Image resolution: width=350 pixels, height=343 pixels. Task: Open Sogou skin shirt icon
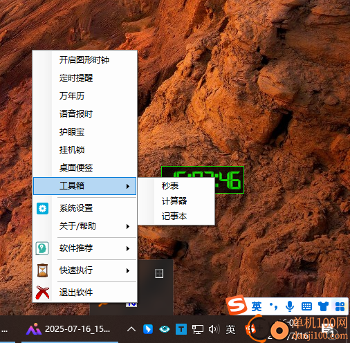point(323,306)
